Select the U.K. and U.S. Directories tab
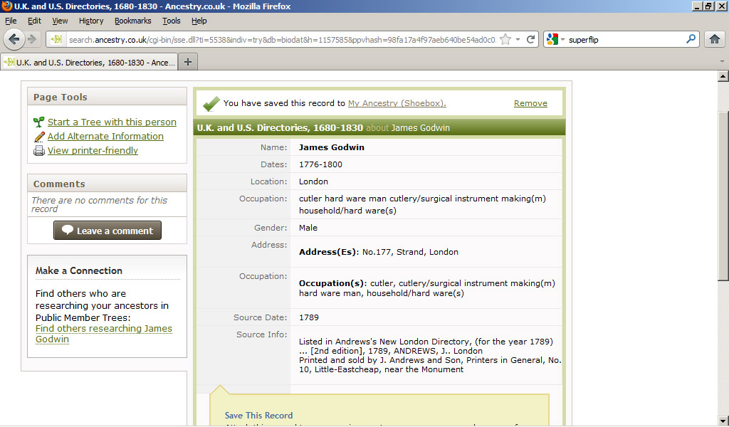Screen dimensions: 729x427 (89, 62)
